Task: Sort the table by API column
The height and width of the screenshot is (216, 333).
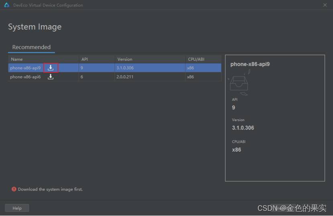Action: pos(97,59)
